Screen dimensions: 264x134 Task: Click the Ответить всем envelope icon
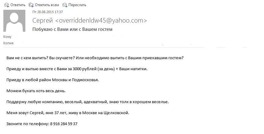[31, 5]
